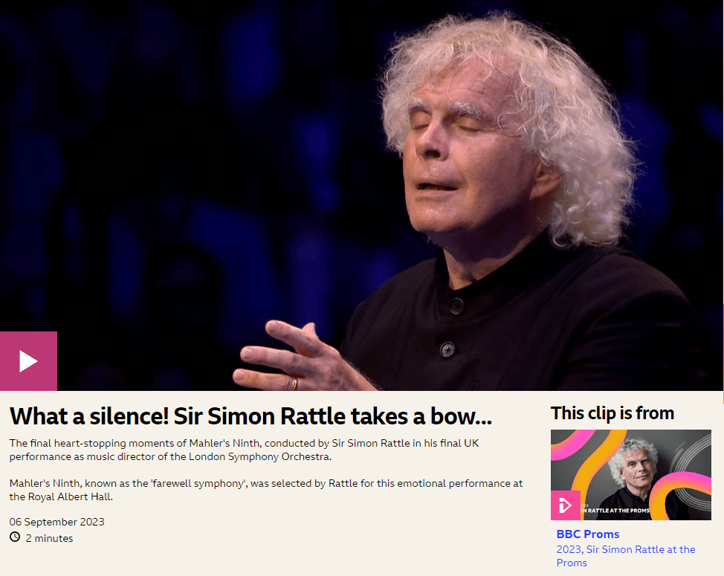Click the 'This clip is from' heading

point(613,413)
